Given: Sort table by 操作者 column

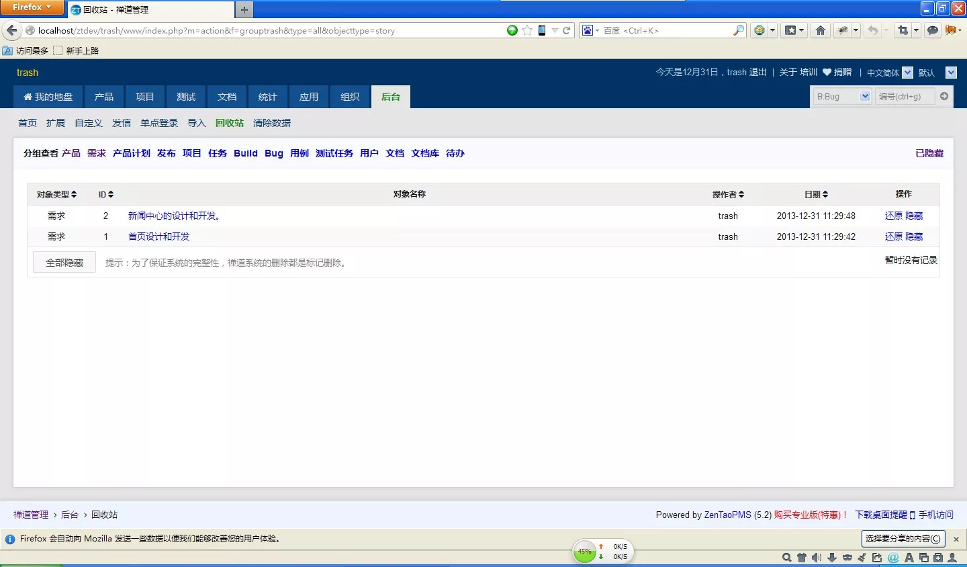Looking at the screenshot, I should 728,194.
